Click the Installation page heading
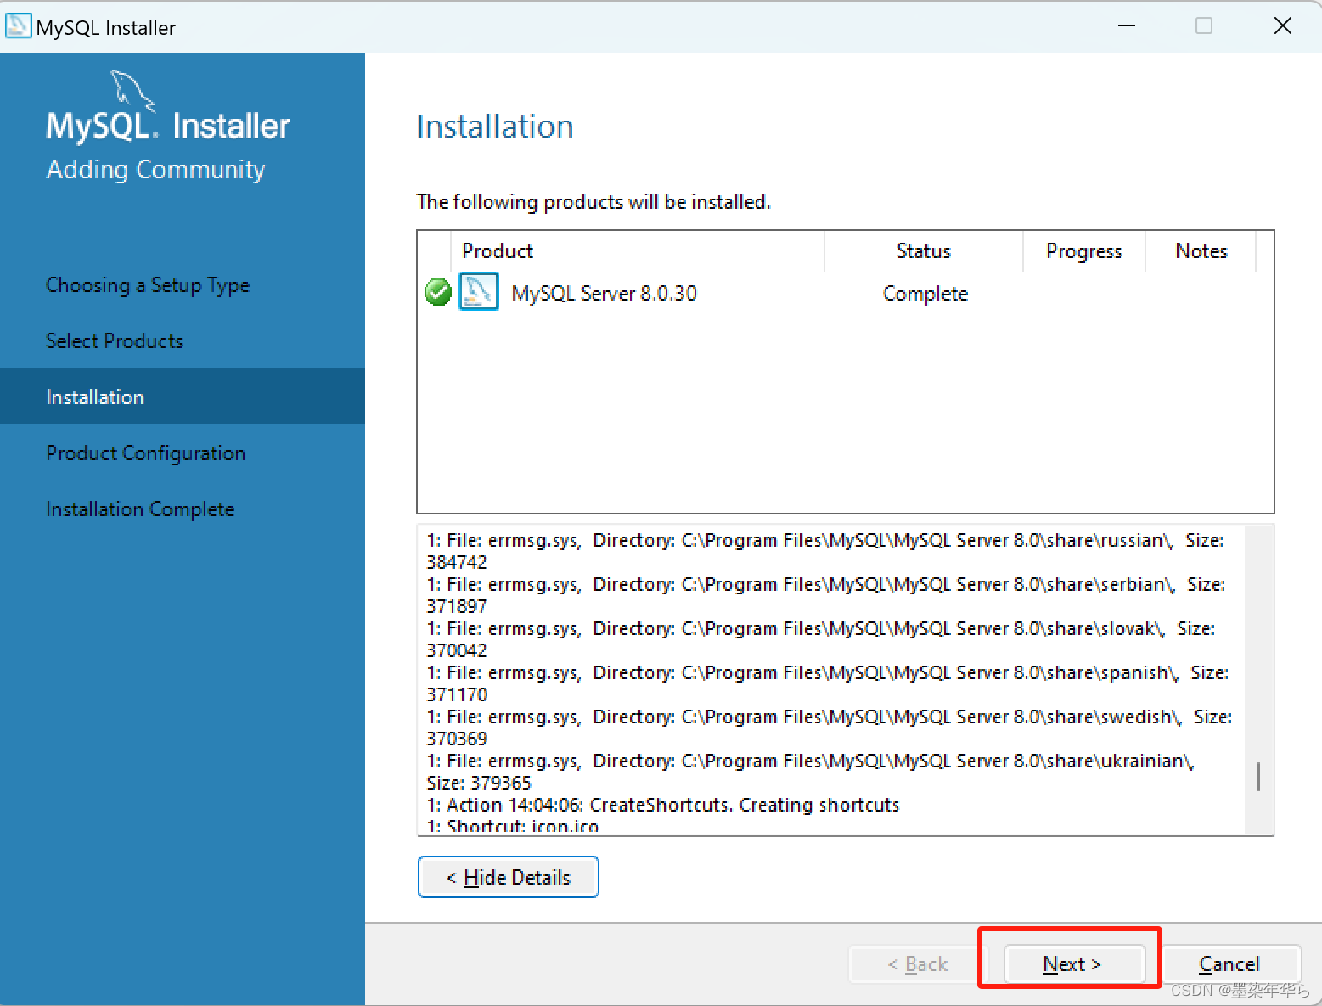 tap(495, 126)
